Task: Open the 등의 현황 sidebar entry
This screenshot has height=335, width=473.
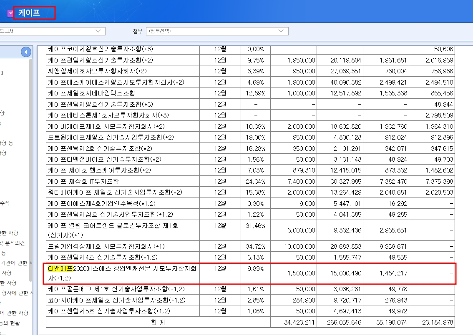Action: point(10,323)
